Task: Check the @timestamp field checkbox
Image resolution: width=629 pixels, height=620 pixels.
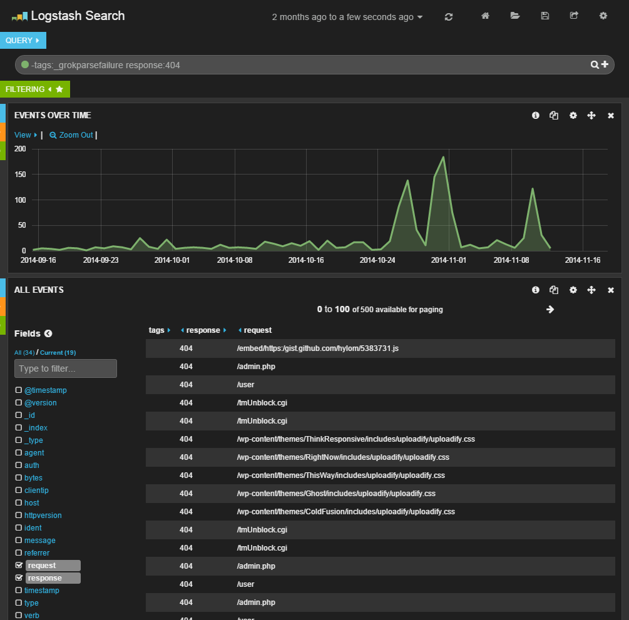Action: tap(19, 390)
